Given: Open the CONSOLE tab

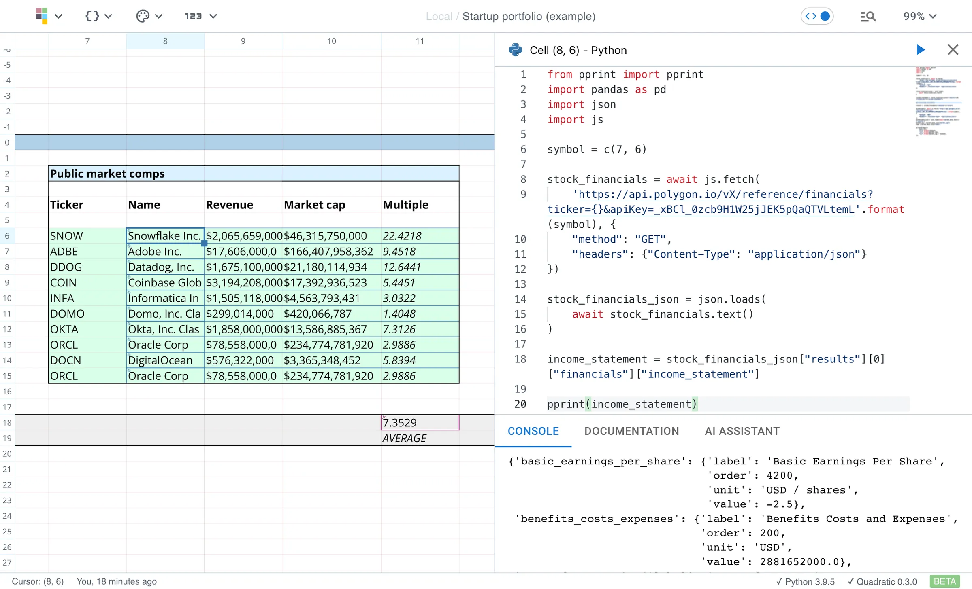Looking at the screenshot, I should (533, 431).
